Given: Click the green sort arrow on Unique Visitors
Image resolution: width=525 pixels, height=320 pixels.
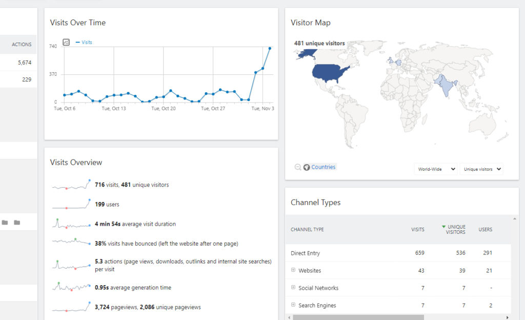Looking at the screenshot, I should [x=443, y=227].
